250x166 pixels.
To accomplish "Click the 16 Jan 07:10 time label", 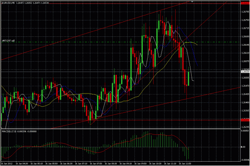I will (x=81, y=164).
